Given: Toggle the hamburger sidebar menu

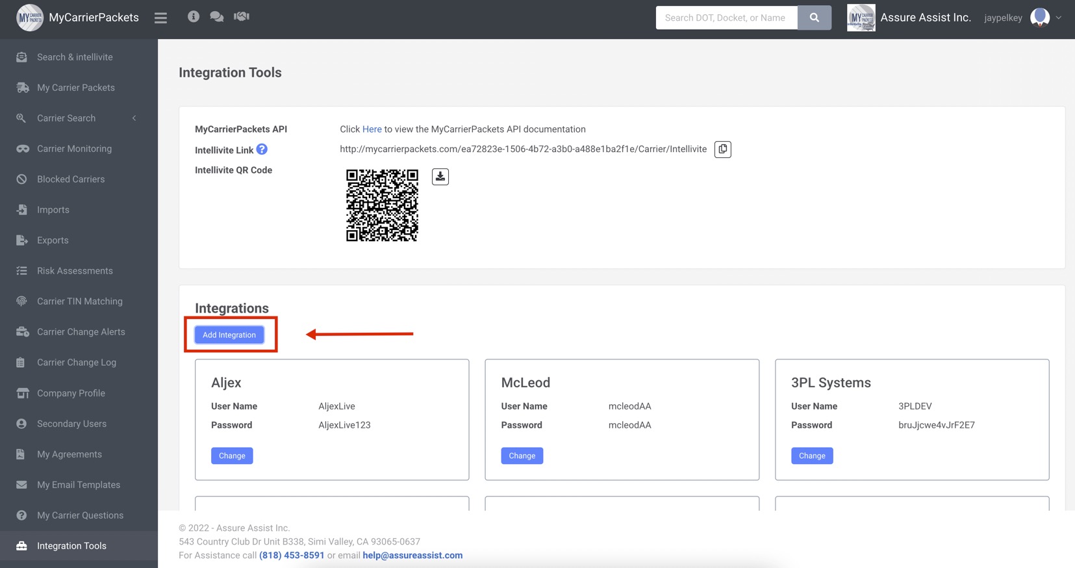Looking at the screenshot, I should click(160, 18).
